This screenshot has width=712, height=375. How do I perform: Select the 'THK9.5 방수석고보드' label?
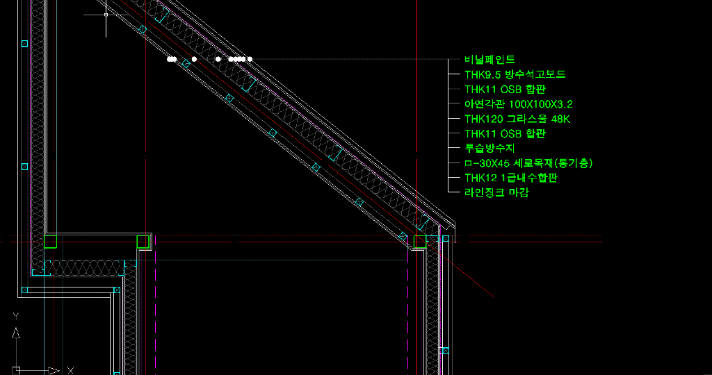pos(515,75)
